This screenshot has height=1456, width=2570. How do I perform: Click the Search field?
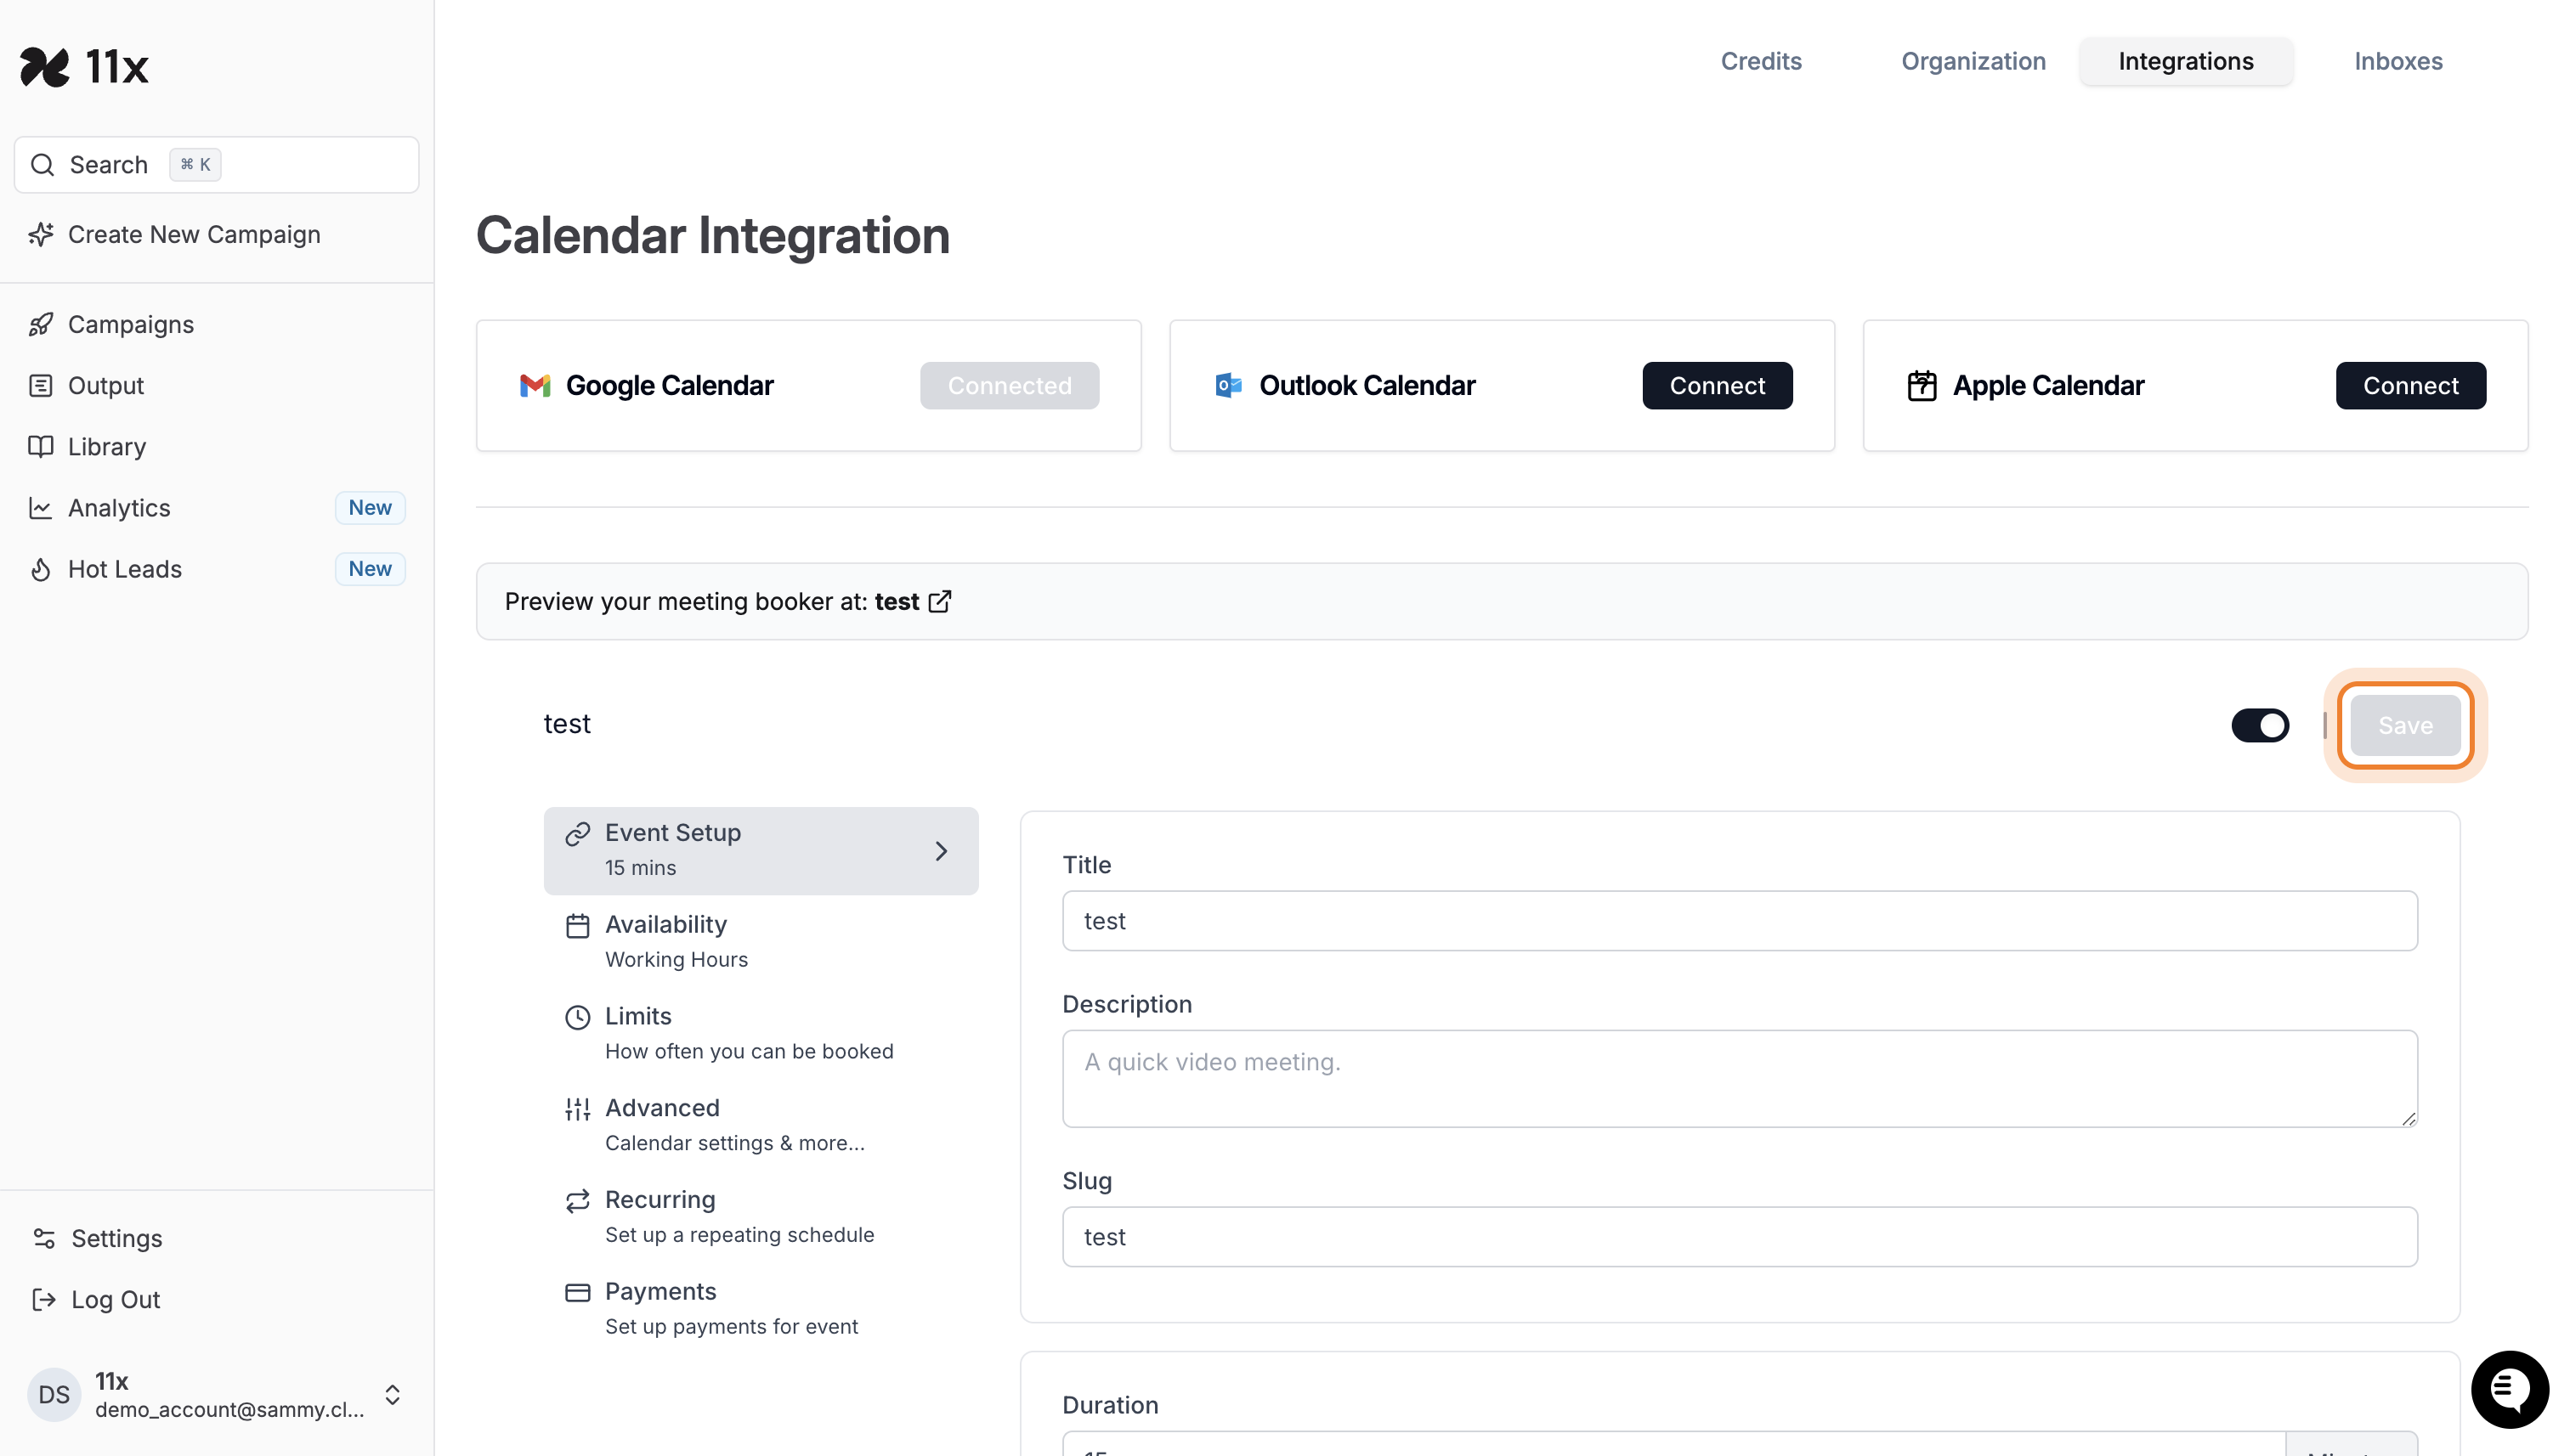[x=216, y=165]
